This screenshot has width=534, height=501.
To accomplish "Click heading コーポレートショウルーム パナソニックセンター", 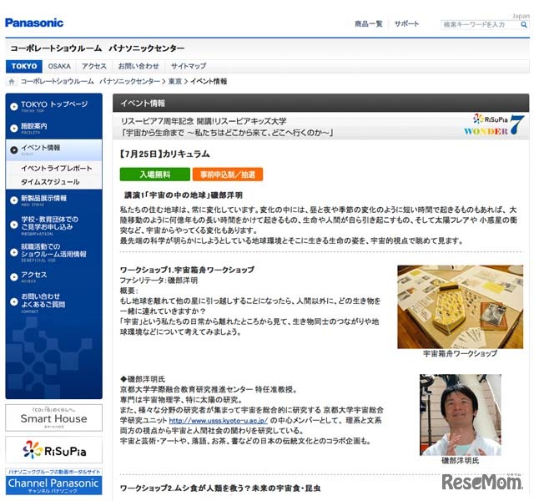I will click(x=98, y=48).
